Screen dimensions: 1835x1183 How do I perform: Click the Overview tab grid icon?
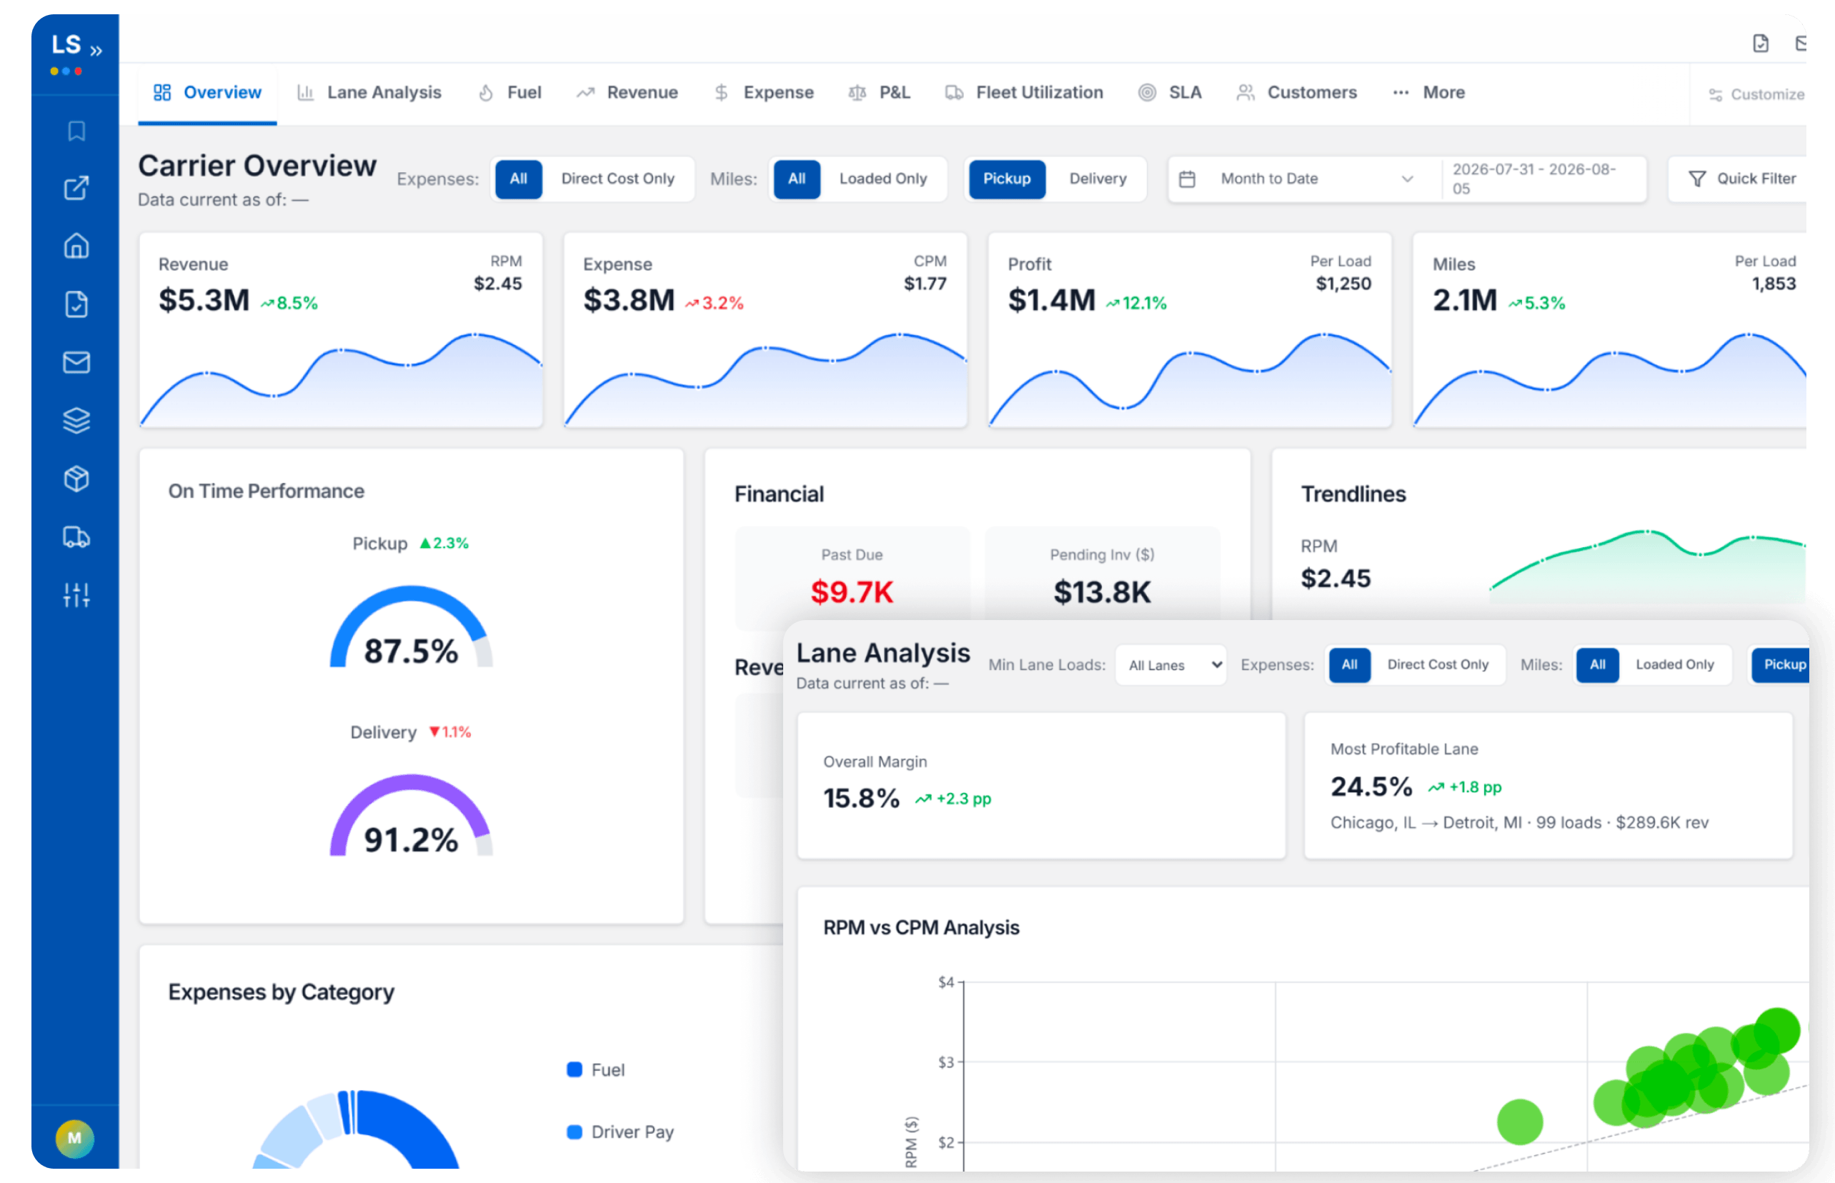pos(162,92)
